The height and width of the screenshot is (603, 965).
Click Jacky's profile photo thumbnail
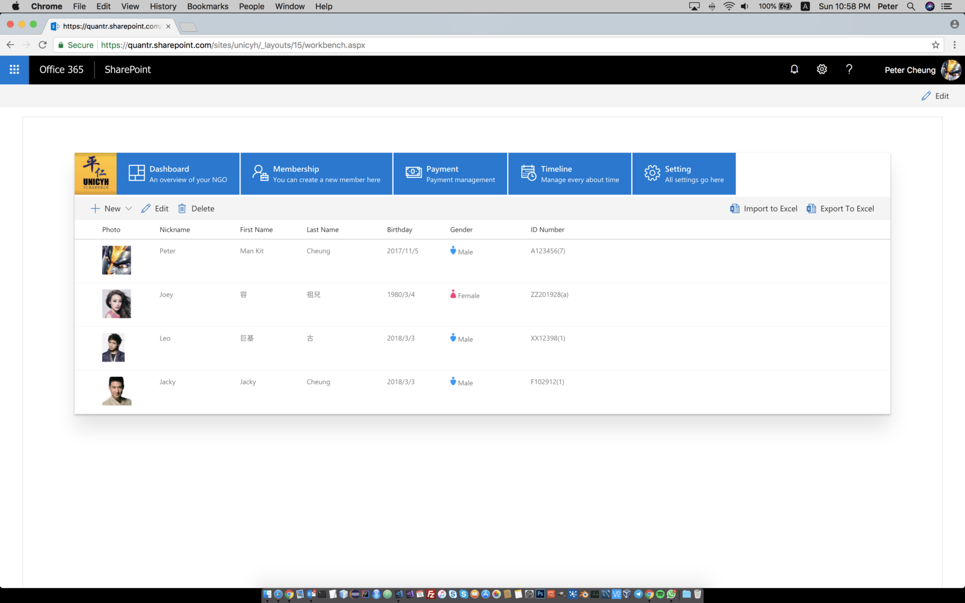(116, 391)
